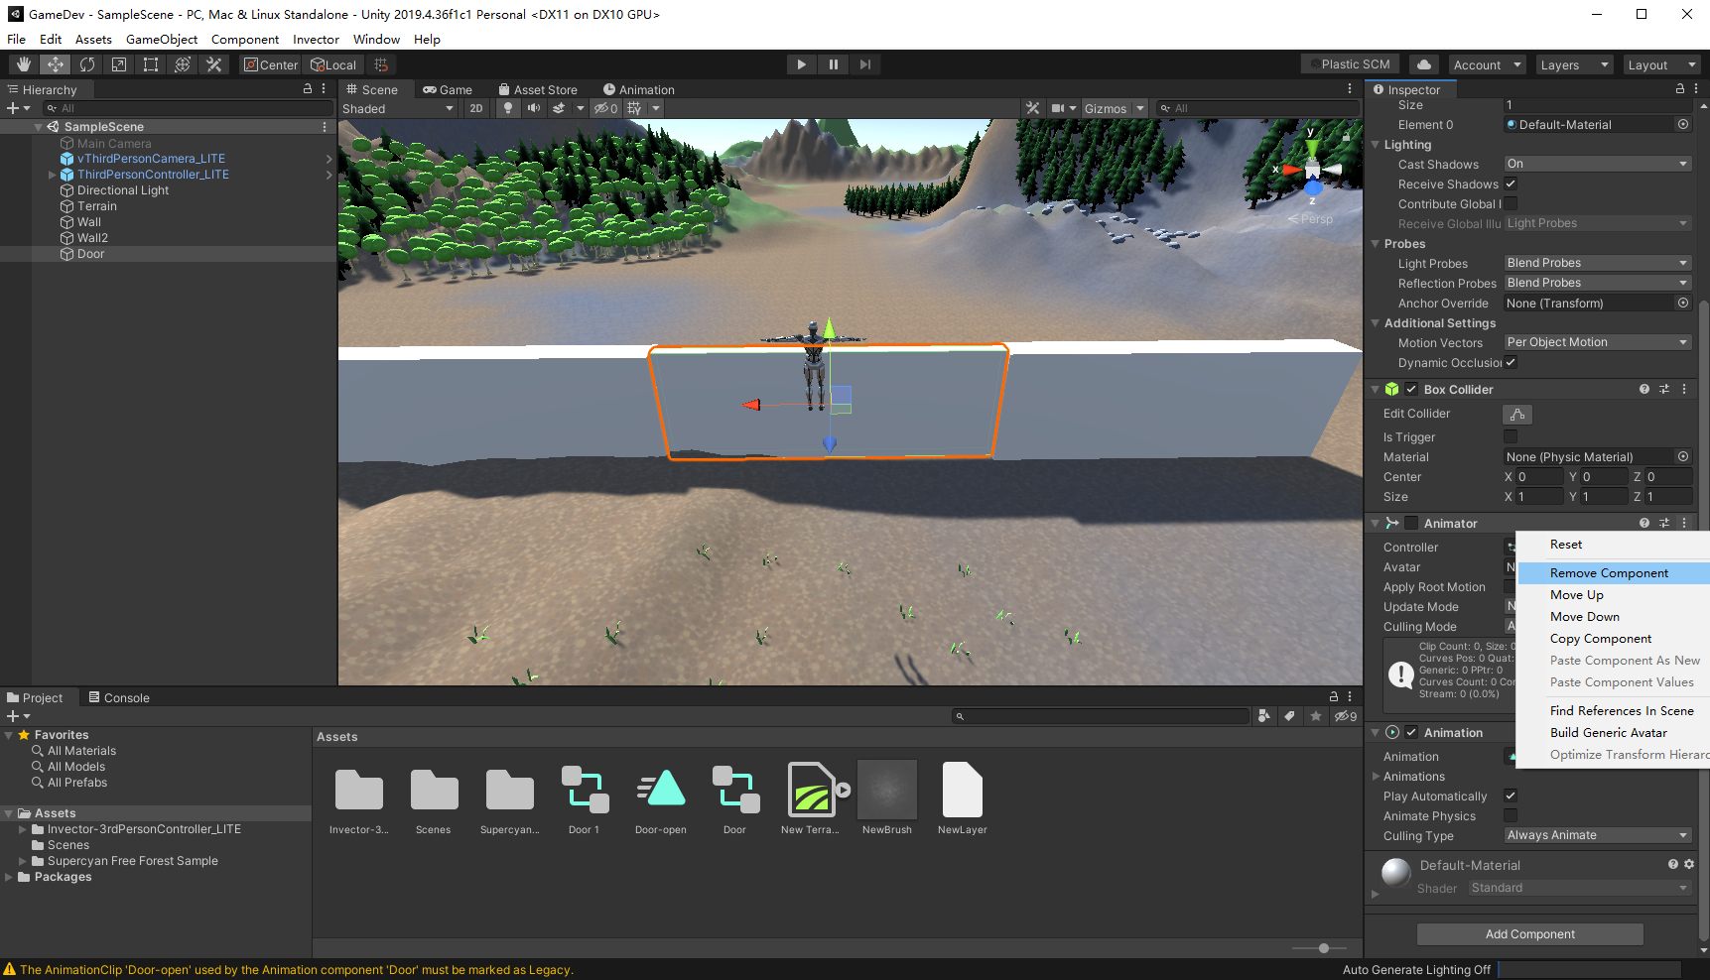The width and height of the screenshot is (1710, 980).
Task: Toggle grid snapping icon in toolbar
Action: coord(381,64)
